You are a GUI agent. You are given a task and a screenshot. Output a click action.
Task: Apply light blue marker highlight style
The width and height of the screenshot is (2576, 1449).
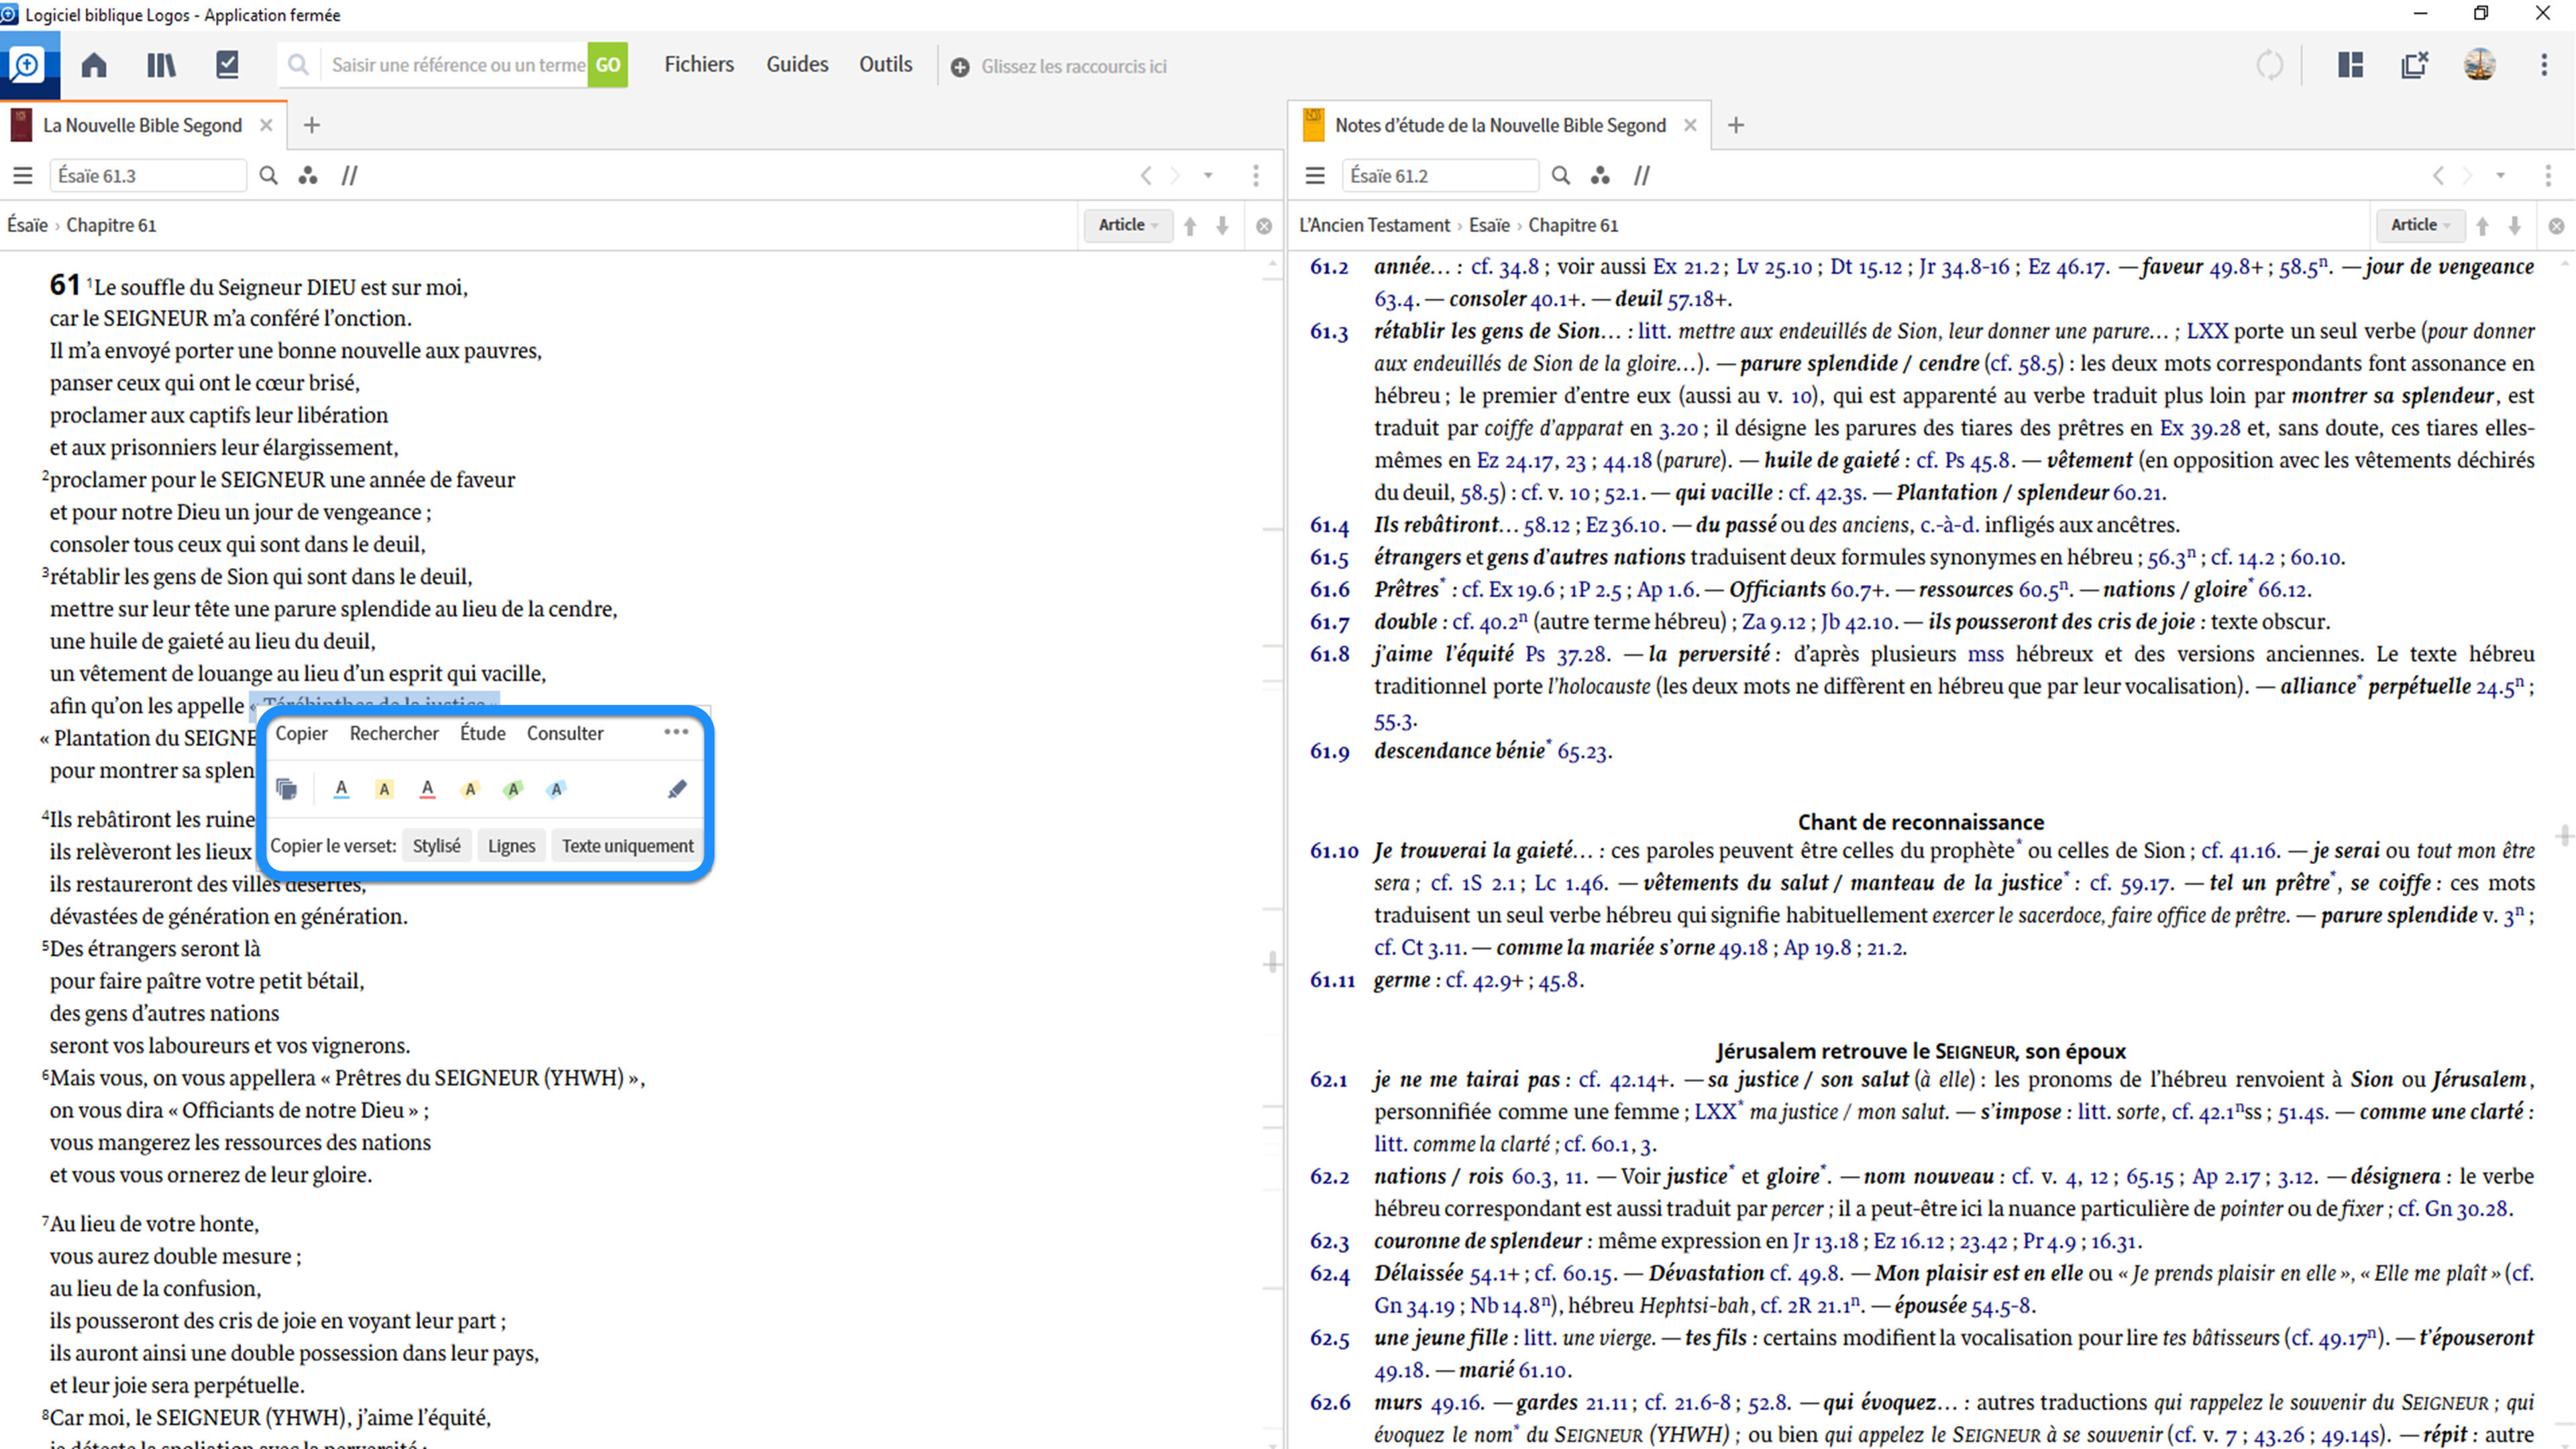pos(556,789)
